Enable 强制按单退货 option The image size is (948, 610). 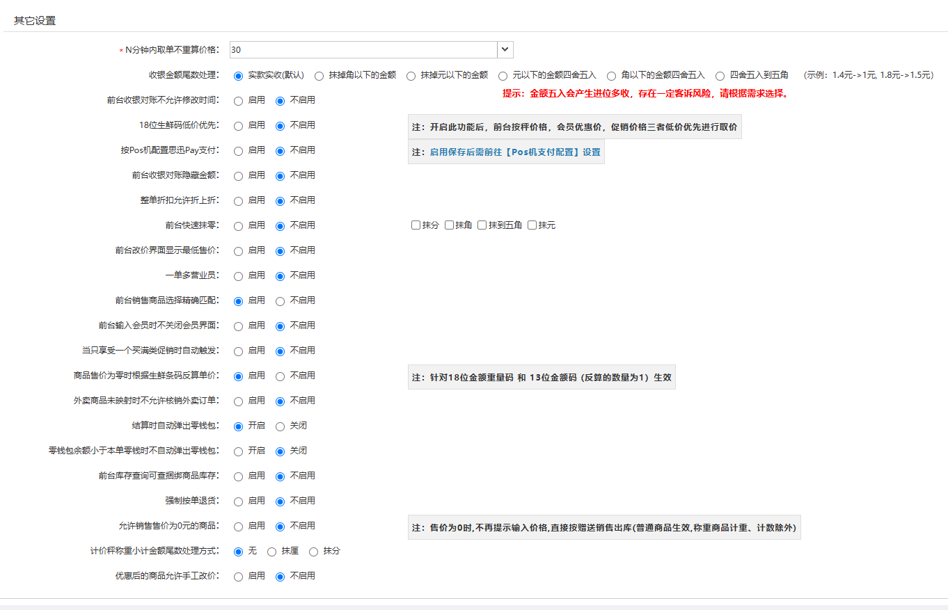(239, 501)
